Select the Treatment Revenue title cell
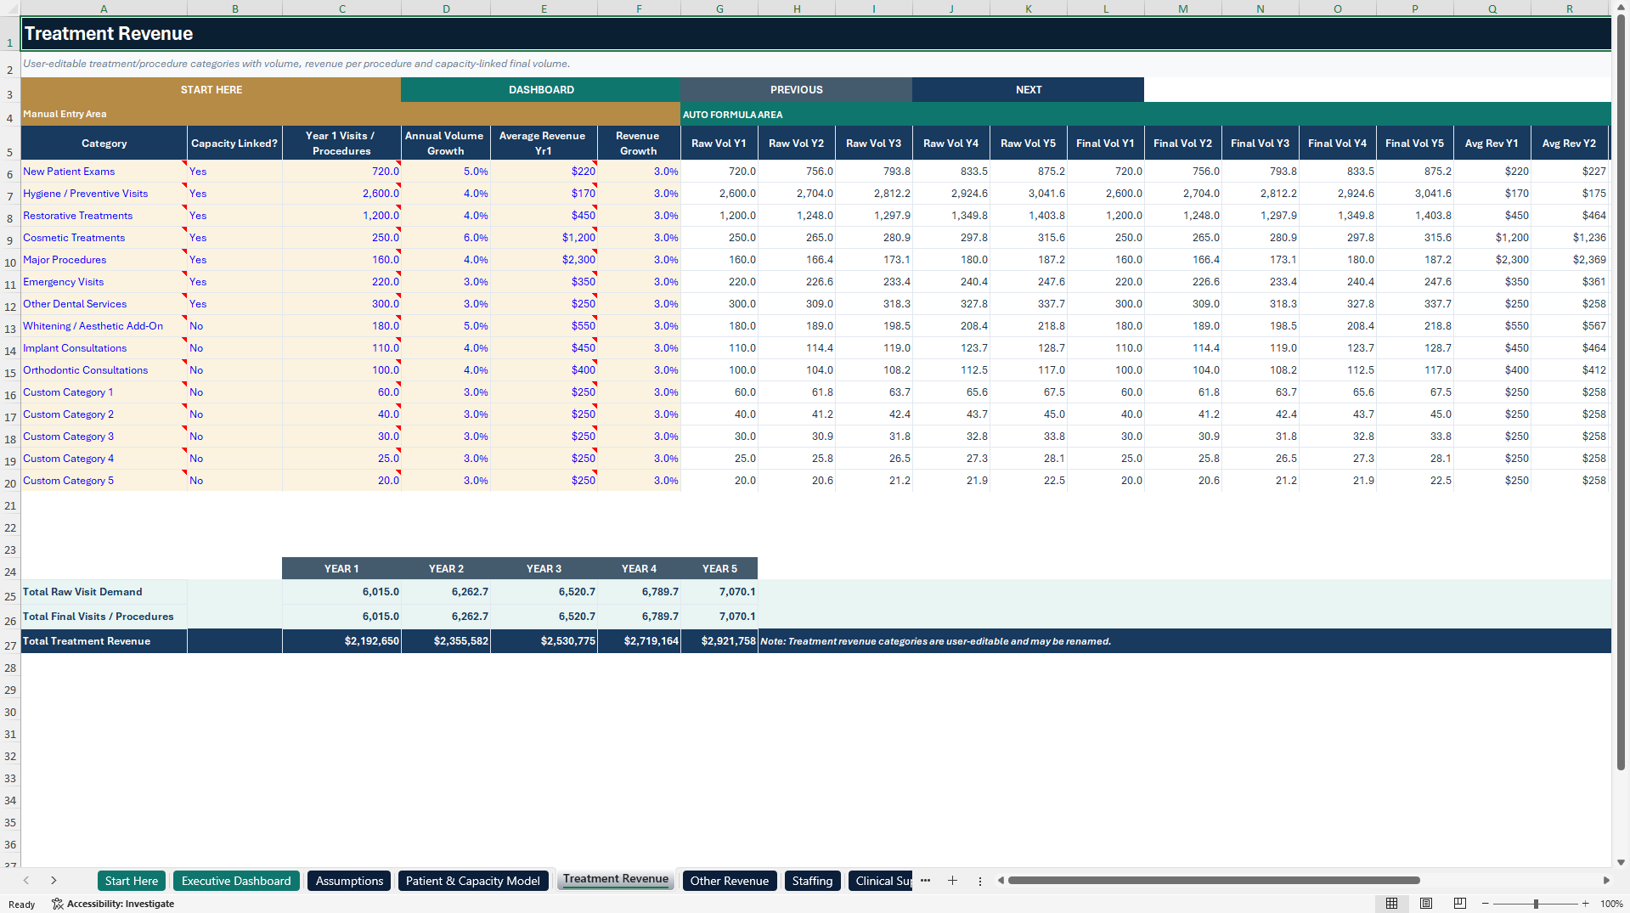 click(815, 34)
